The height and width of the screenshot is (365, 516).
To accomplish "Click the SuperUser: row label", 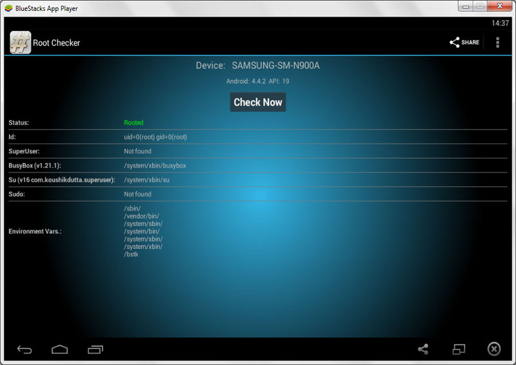I will (x=24, y=151).
